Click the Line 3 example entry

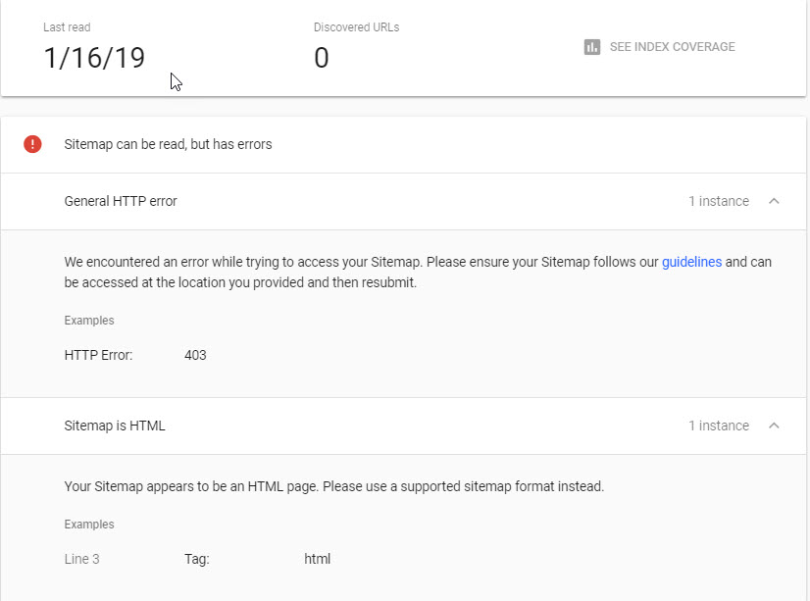coord(81,559)
